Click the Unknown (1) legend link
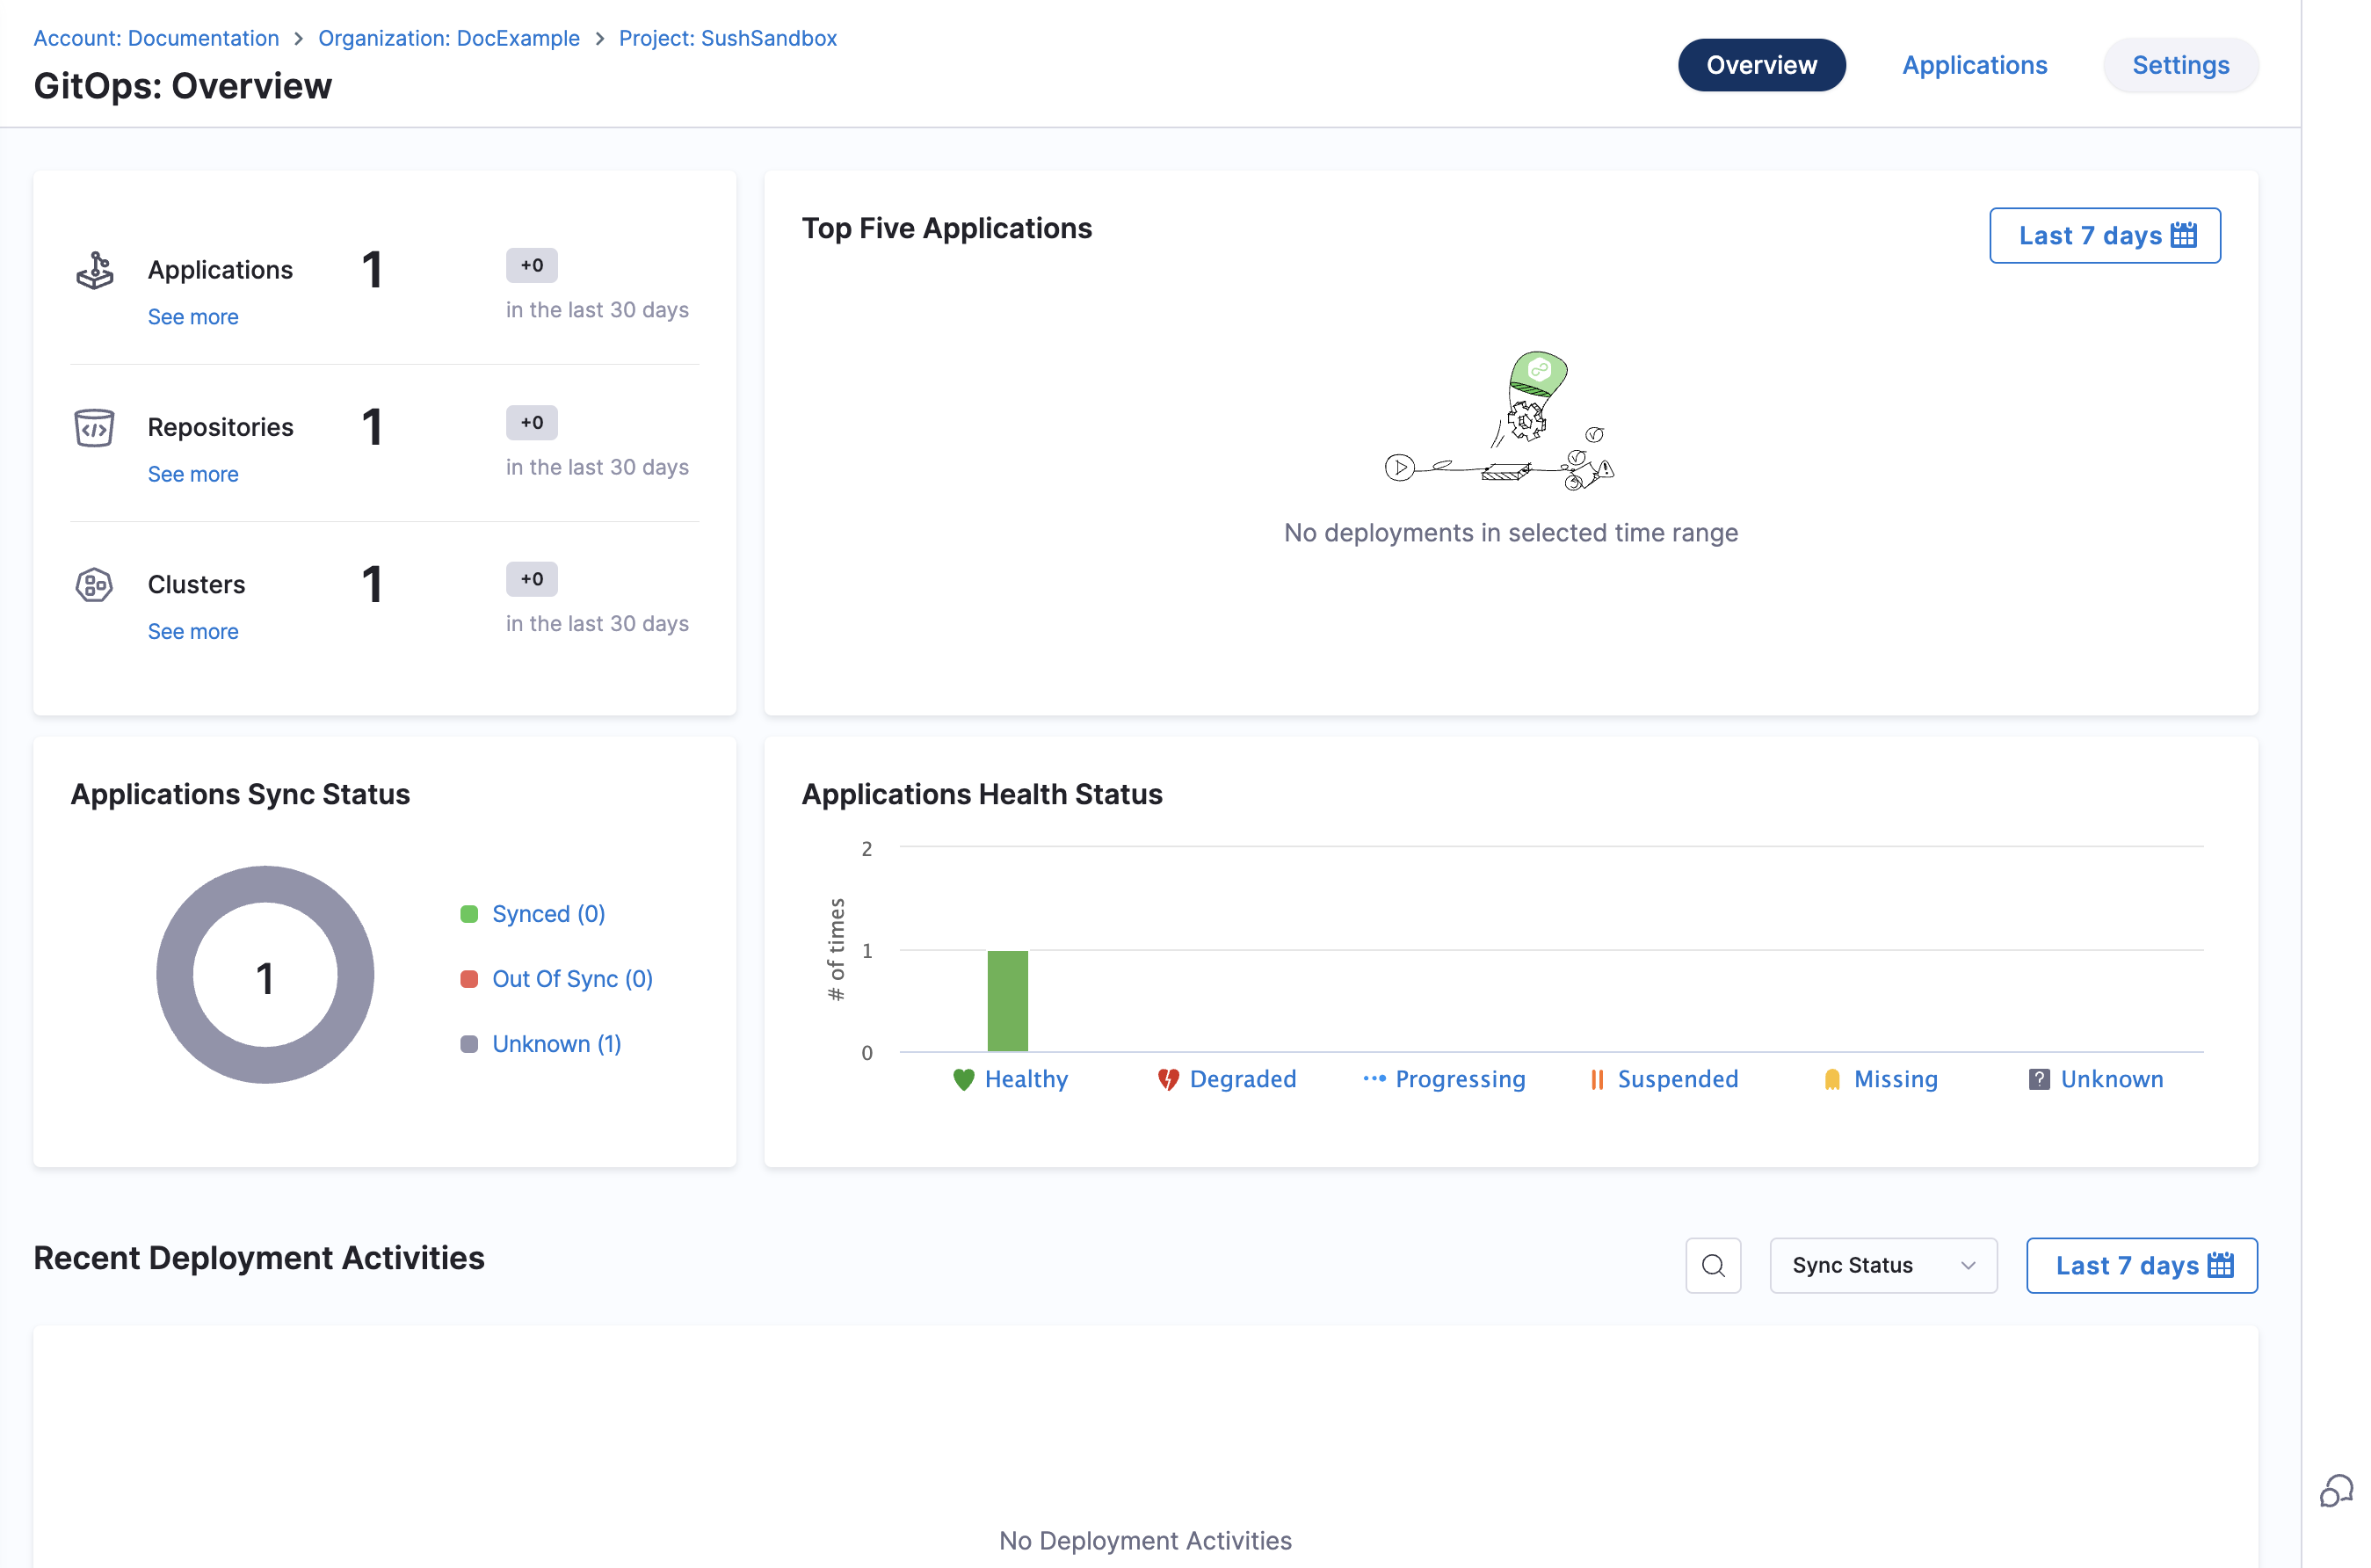Image resolution: width=2371 pixels, height=1568 pixels. click(557, 1044)
